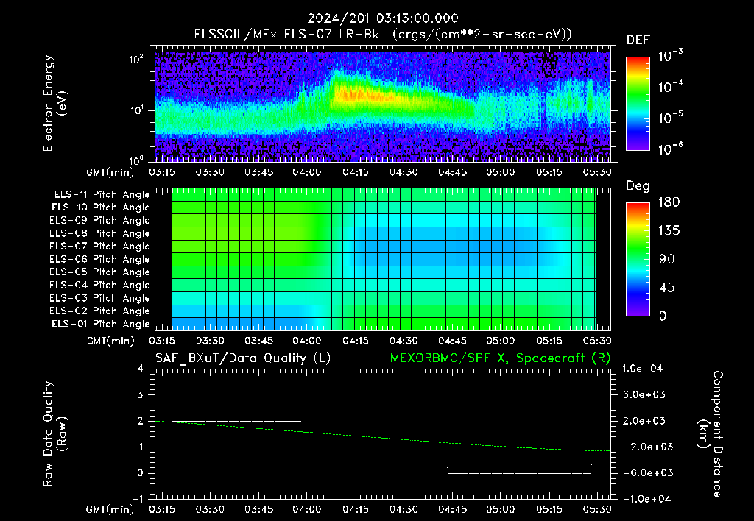Click the Electron Energy (eV) axis label
Viewport: 754px width, 521px height.
point(54,103)
